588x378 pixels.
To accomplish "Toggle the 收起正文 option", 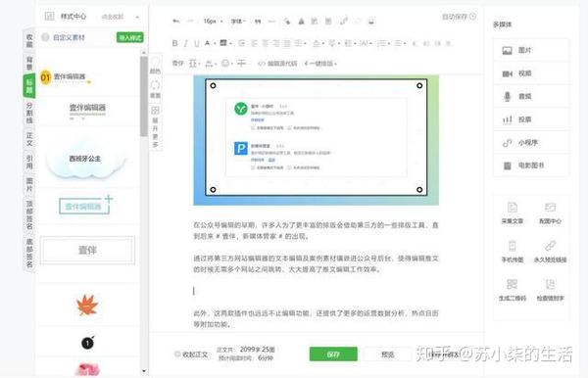I will coord(191,354).
